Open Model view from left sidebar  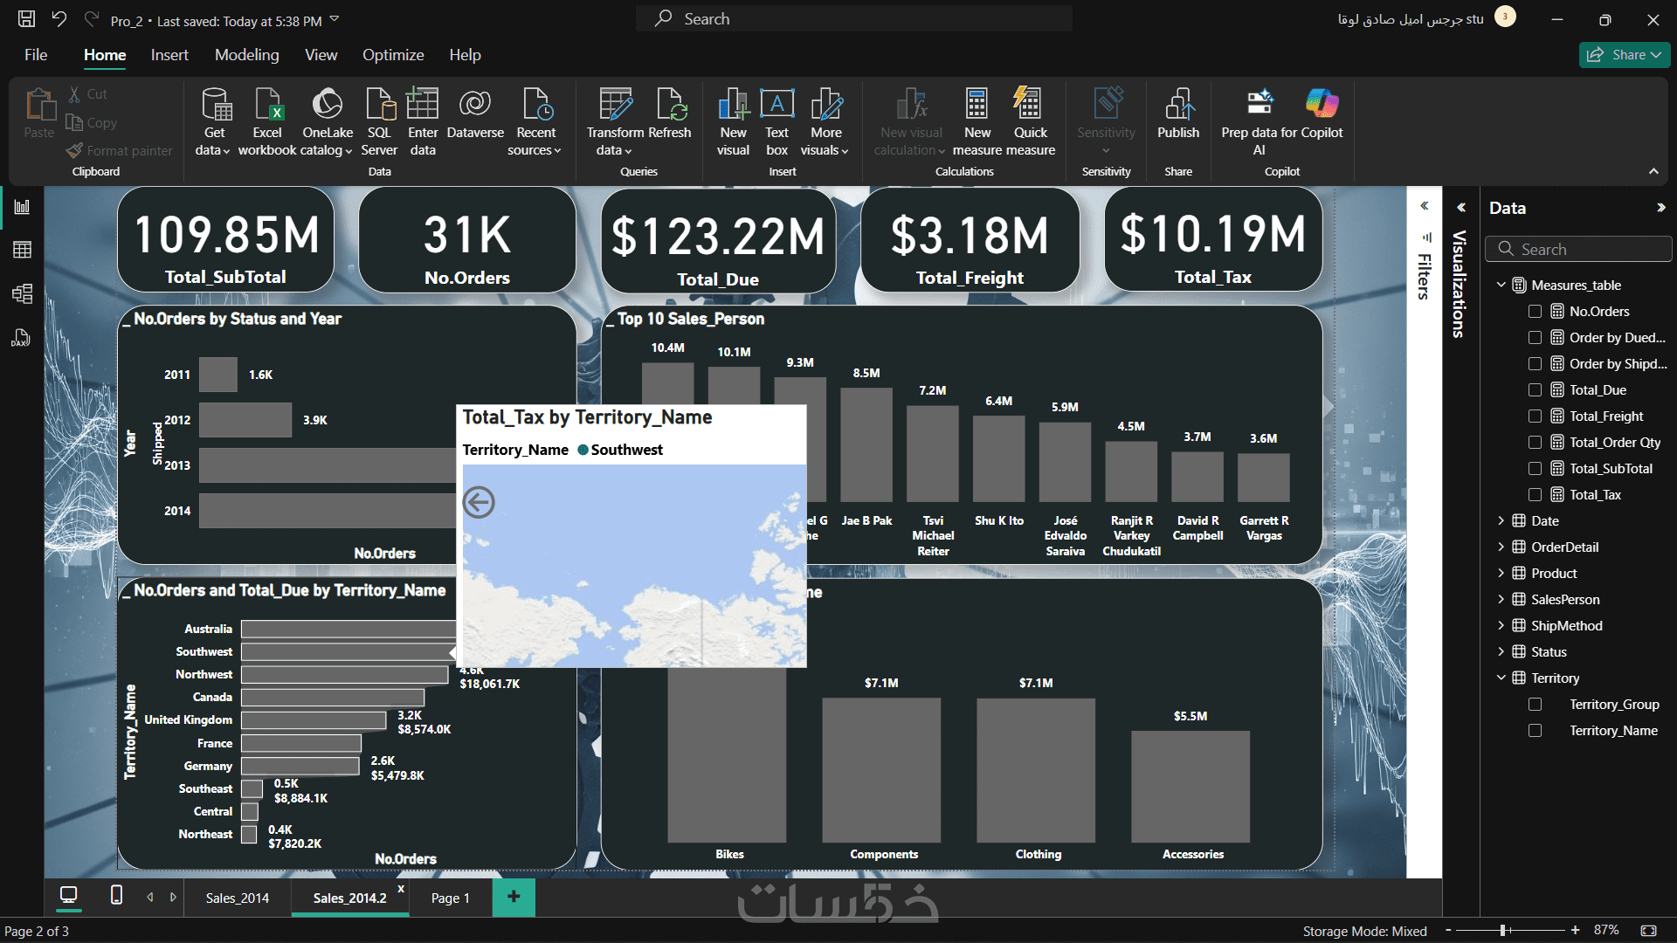pos(23,293)
